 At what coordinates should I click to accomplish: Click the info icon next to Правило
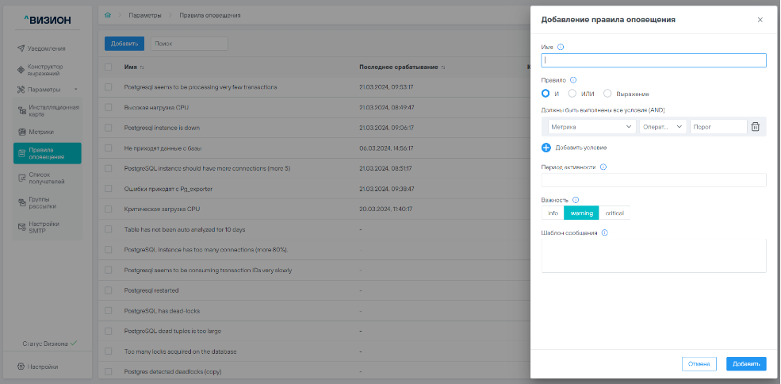(x=573, y=79)
